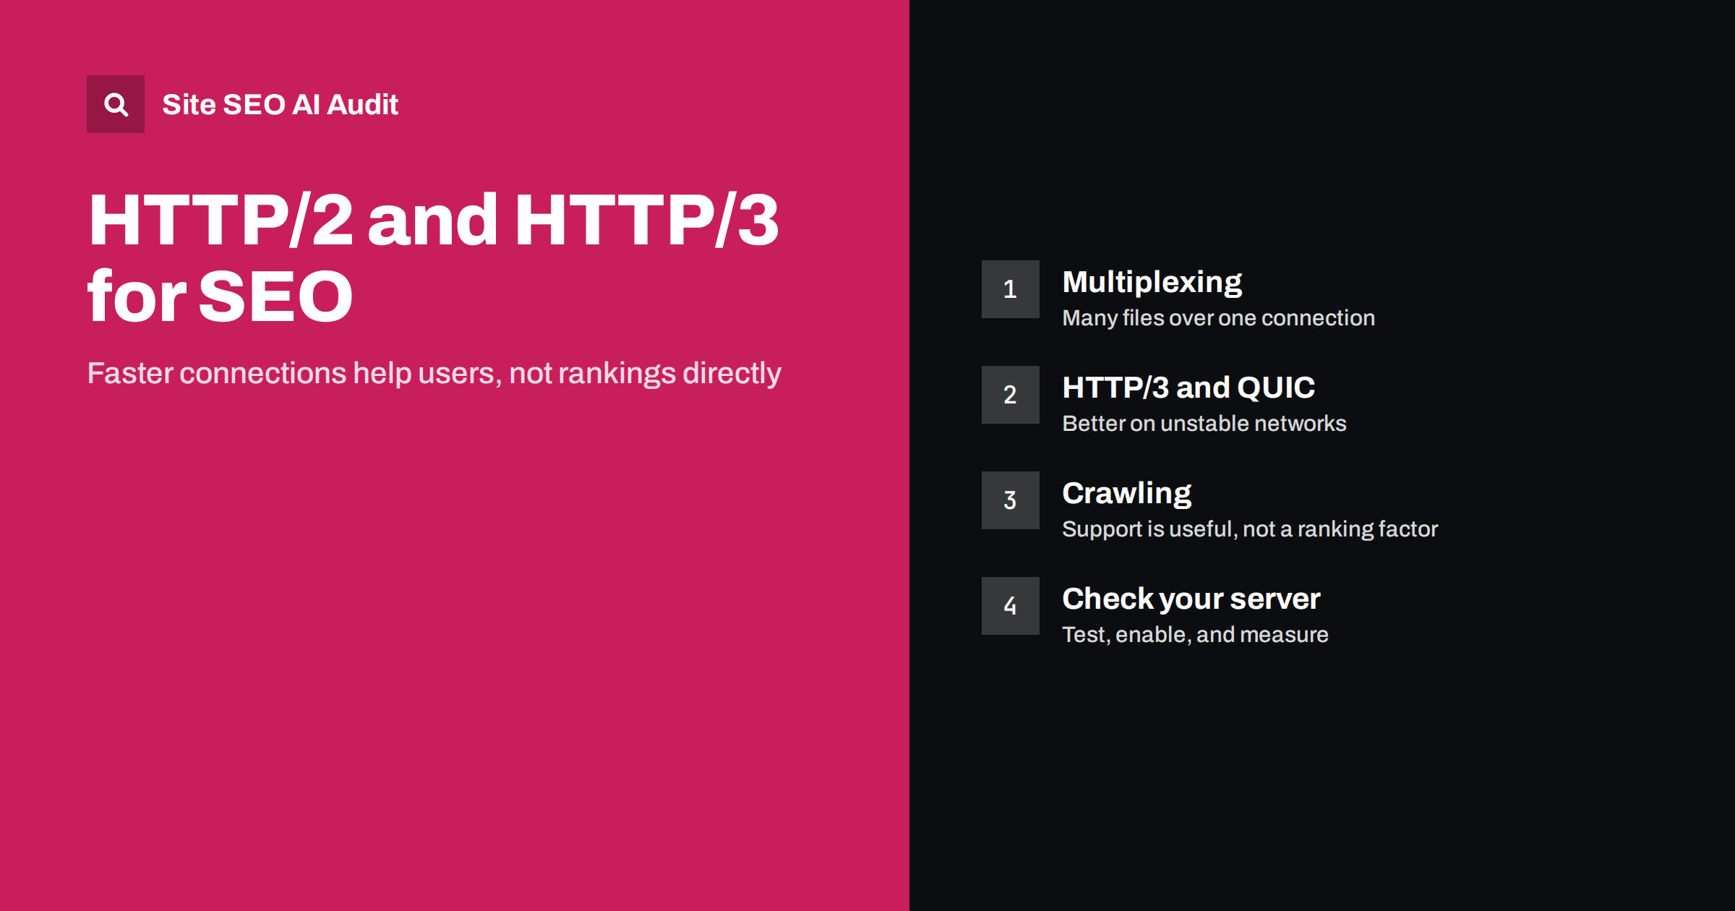Click 'Test, enable, and measure' text
1735x911 pixels.
[x=1195, y=635]
